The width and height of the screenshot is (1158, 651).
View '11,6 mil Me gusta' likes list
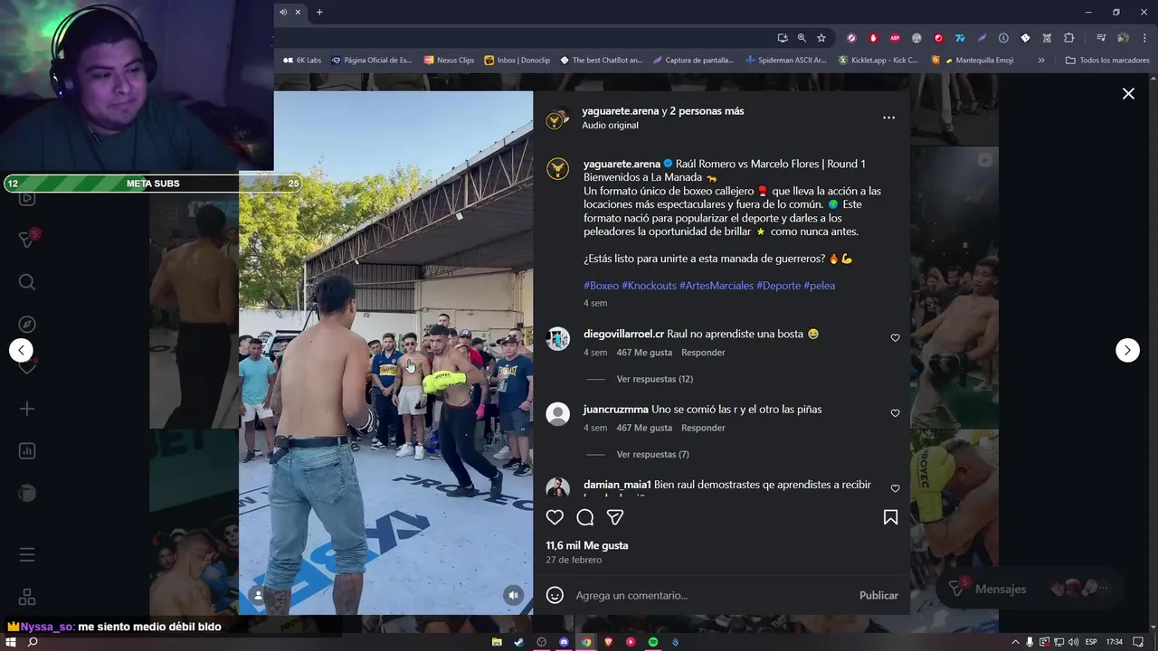pyautogui.click(x=586, y=545)
